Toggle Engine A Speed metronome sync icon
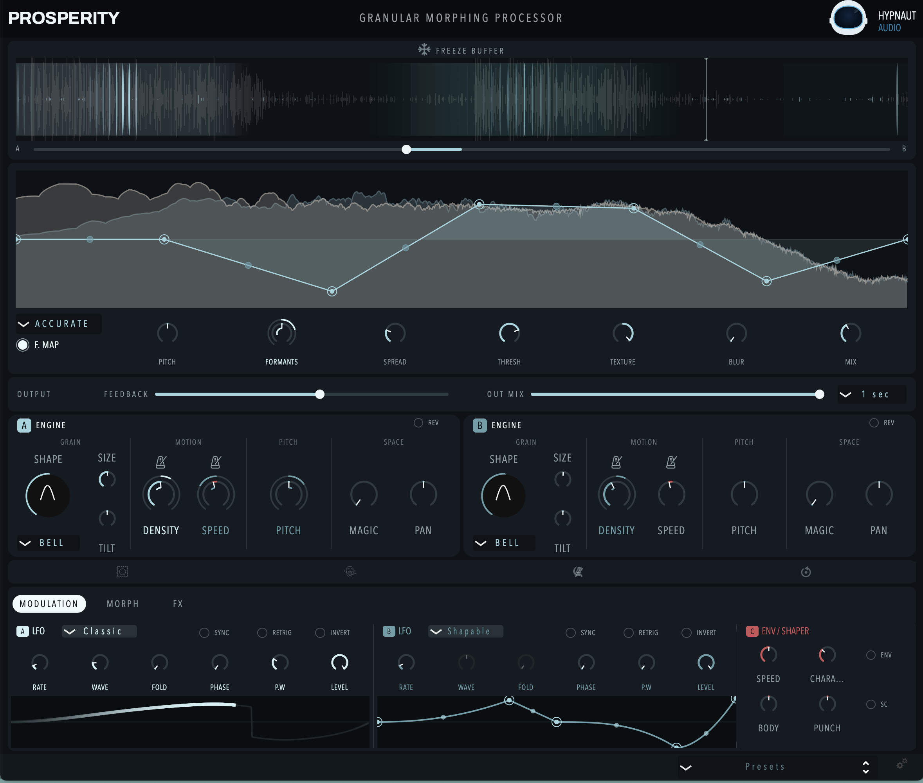The width and height of the screenshot is (923, 783). (216, 462)
